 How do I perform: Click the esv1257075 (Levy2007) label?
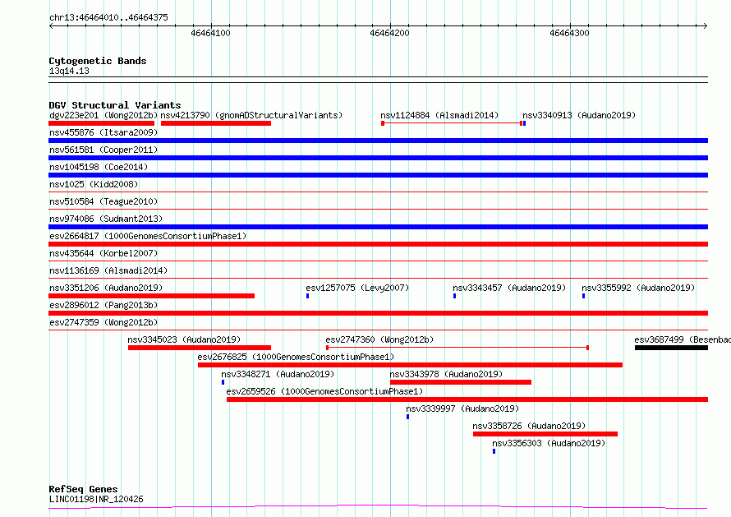pyautogui.click(x=357, y=288)
